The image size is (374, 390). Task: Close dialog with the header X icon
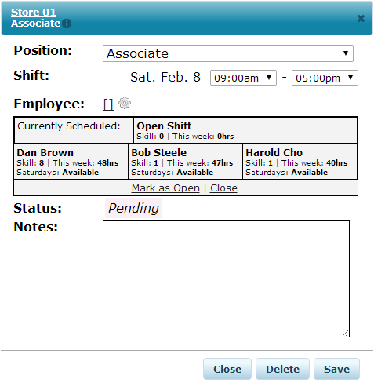click(361, 18)
